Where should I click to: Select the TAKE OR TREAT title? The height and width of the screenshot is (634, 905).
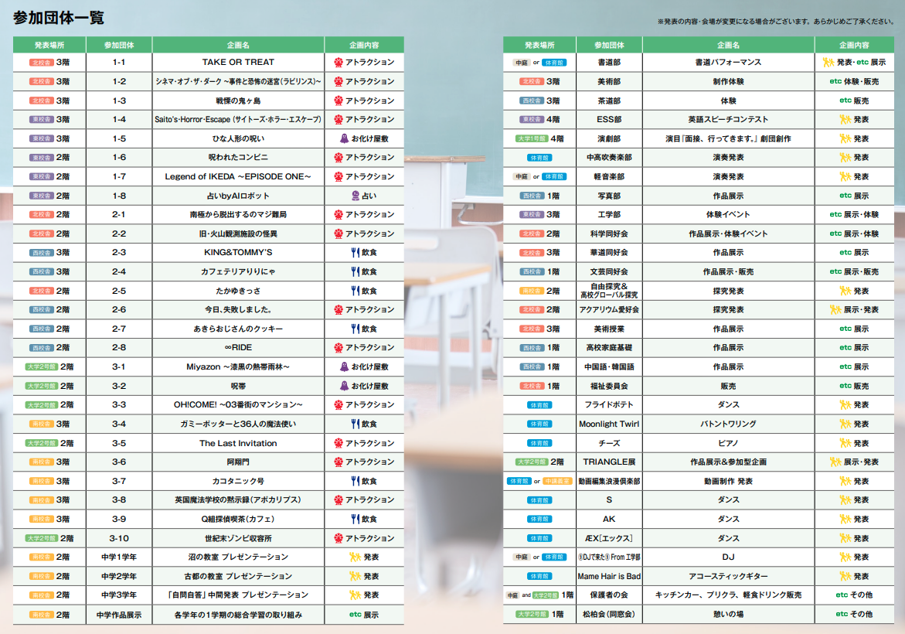point(238,63)
